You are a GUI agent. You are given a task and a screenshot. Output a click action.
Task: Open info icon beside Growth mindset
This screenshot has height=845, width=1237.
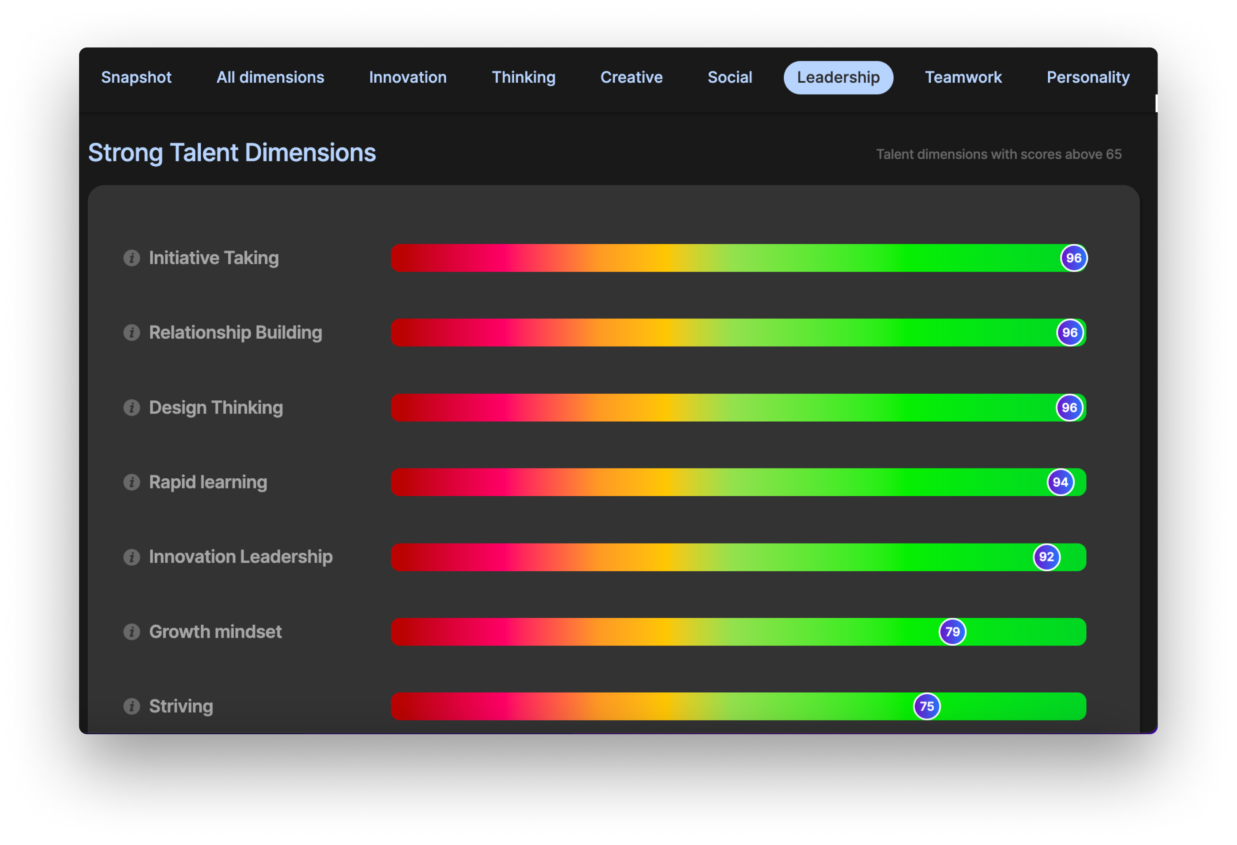[131, 631]
